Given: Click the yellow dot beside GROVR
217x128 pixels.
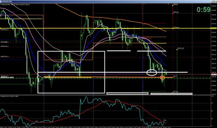Looking at the screenshot, I should 177,49.
